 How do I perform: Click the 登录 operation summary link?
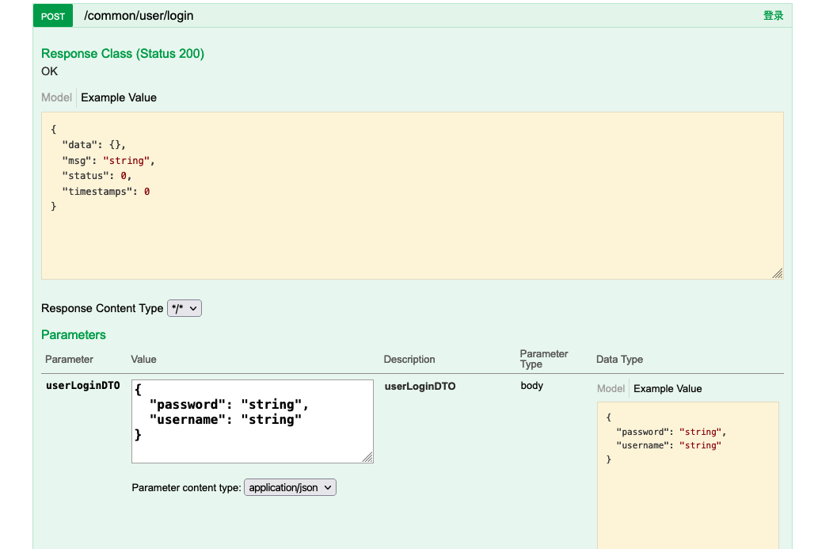(x=773, y=16)
